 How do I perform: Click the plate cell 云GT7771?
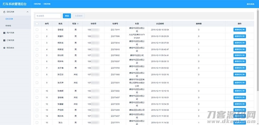click(x=115, y=122)
